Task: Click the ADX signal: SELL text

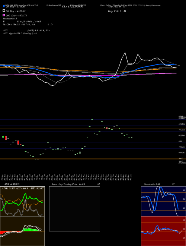Action: pyautogui.click(x=20, y=34)
